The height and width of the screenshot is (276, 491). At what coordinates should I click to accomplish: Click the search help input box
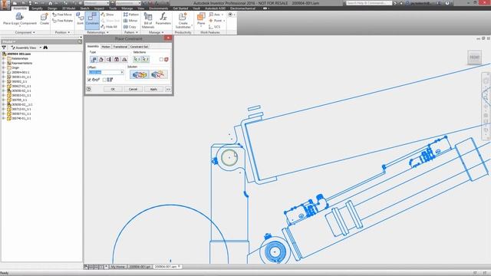[x=369, y=3]
